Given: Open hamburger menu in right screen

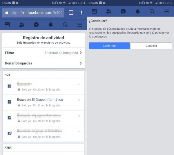Looking at the screenshot, I should point(167,11).
